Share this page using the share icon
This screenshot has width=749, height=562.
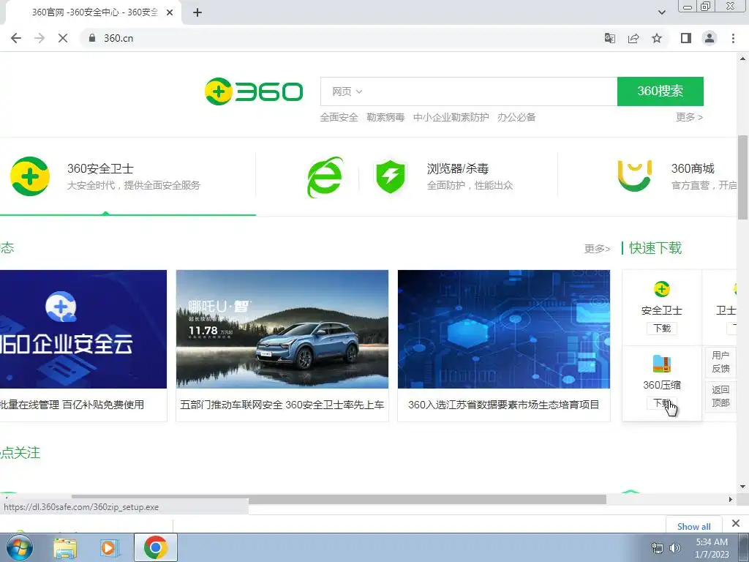(633, 38)
